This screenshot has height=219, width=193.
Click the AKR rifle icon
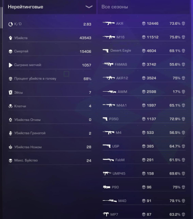point(108,23)
